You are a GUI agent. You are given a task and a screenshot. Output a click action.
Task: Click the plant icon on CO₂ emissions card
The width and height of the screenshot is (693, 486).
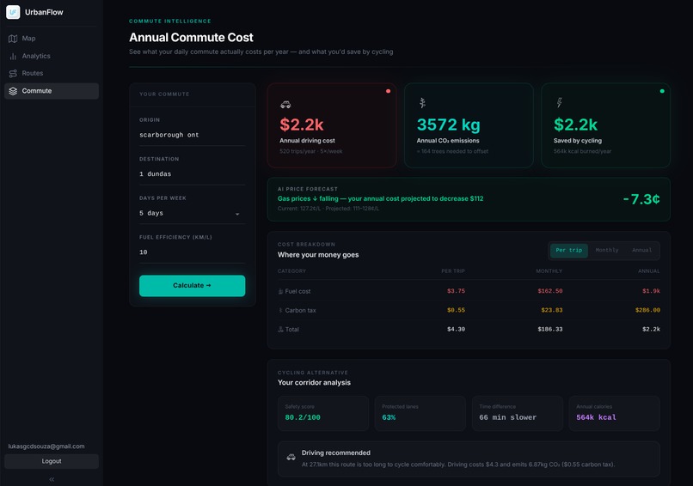pyautogui.click(x=422, y=103)
